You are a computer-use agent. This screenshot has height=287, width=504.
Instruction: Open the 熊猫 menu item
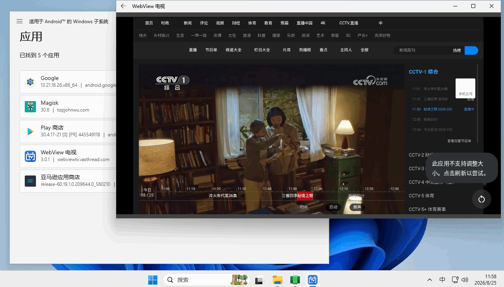pos(284,23)
